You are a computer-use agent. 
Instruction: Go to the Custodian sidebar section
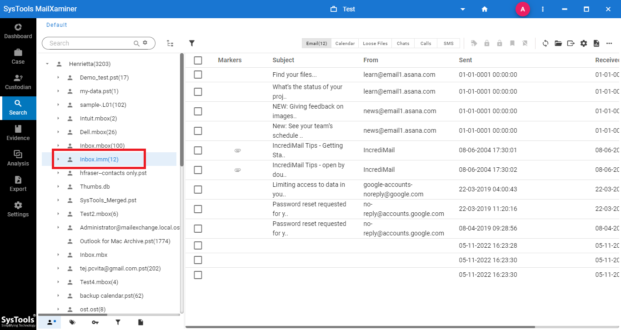click(18, 82)
